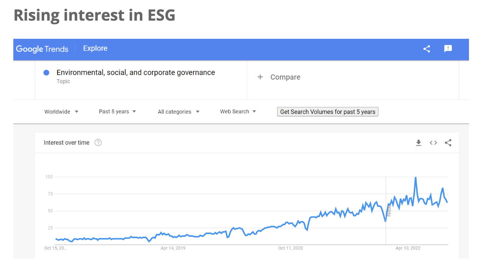Click Get Search Volumes for past 5 years

[328, 112]
